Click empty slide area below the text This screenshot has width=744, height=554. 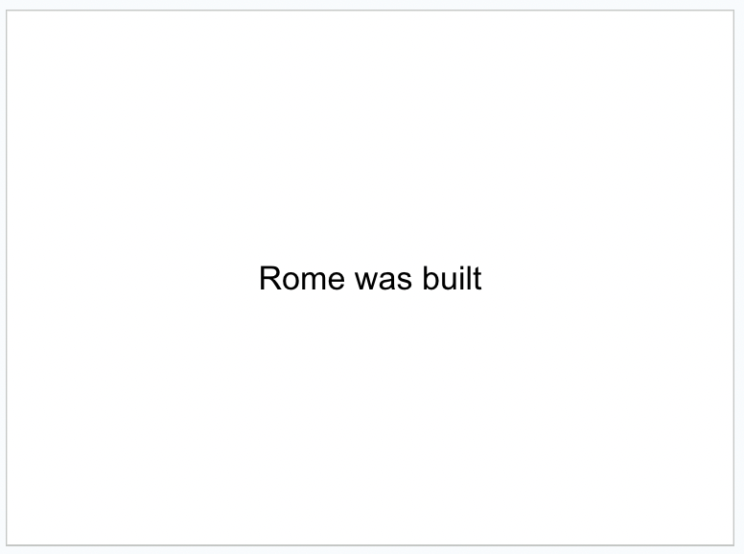pyautogui.click(x=370, y=417)
